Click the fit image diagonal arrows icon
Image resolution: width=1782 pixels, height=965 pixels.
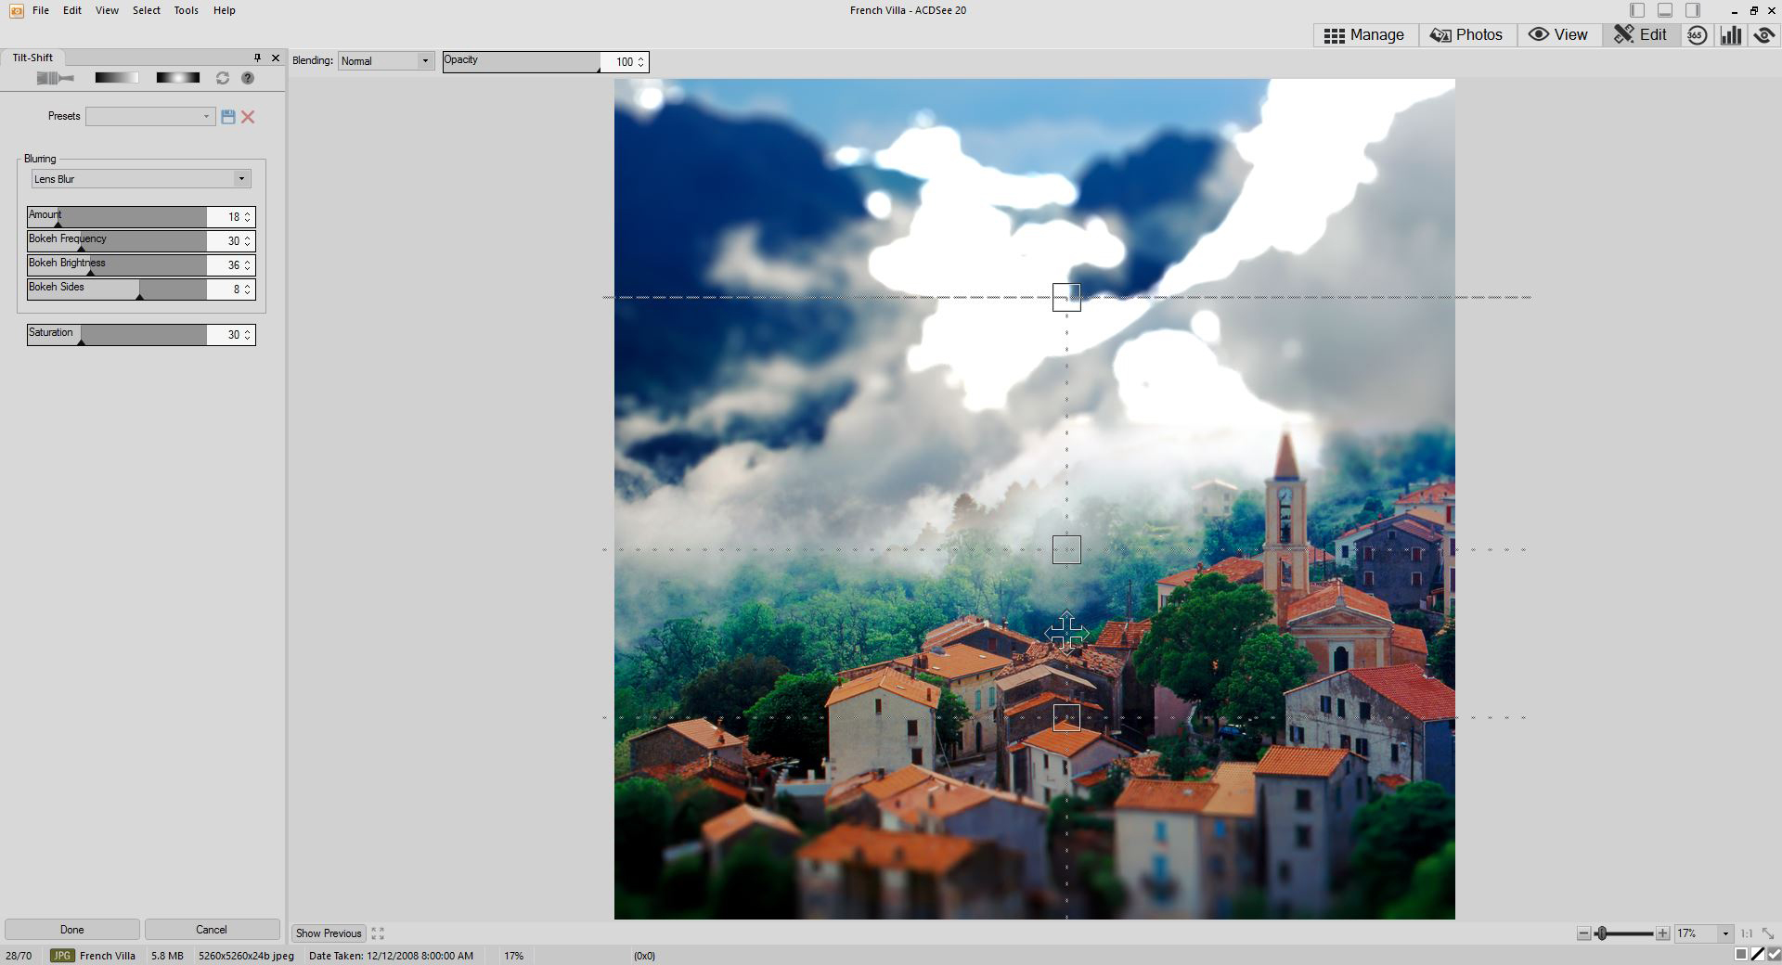pyautogui.click(x=1767, y=933)
